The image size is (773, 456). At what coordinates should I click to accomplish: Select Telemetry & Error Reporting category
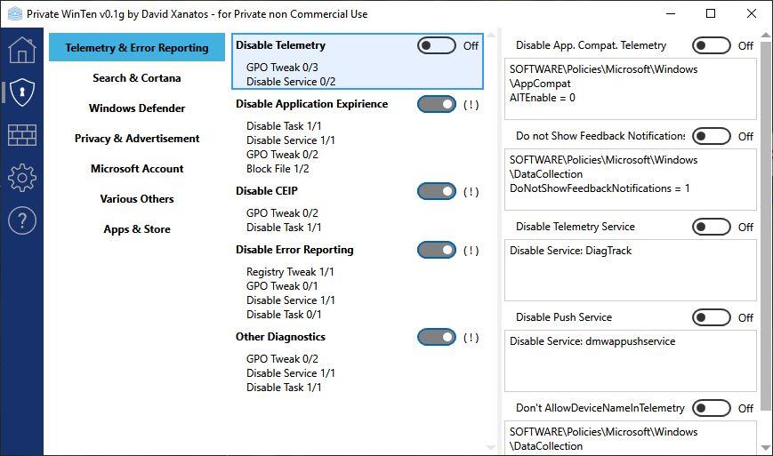coord(137,48)
